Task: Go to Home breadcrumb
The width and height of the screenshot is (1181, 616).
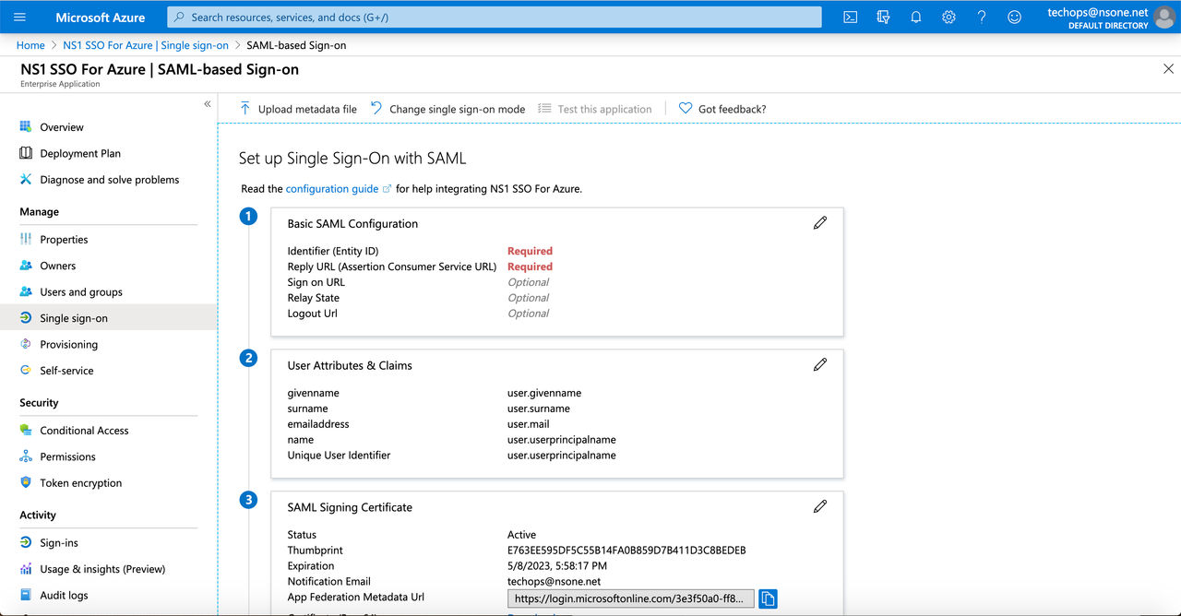Action: pos(30,45)
